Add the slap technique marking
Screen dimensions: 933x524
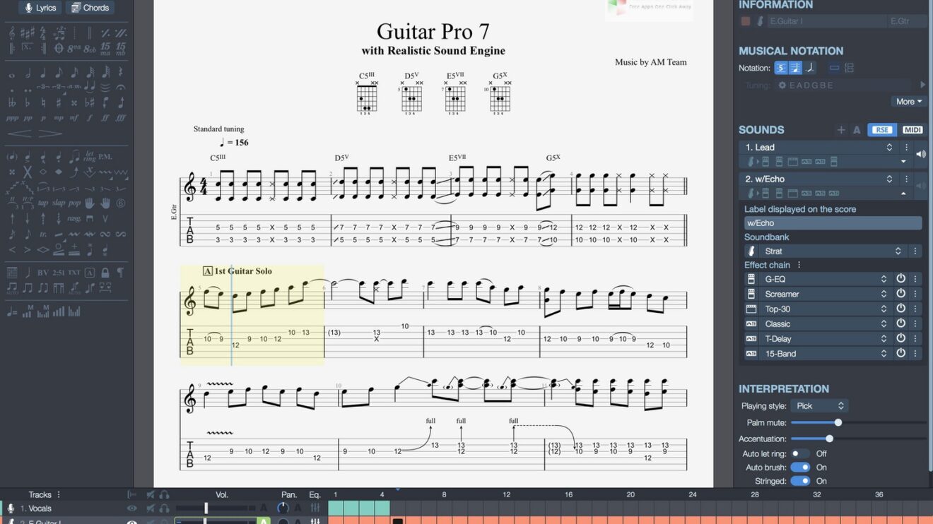[x=59, y=203]
